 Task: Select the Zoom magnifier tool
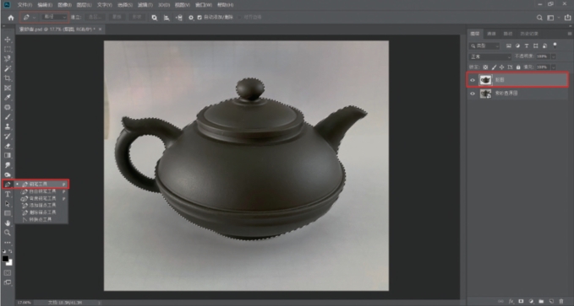click(8, 233)
